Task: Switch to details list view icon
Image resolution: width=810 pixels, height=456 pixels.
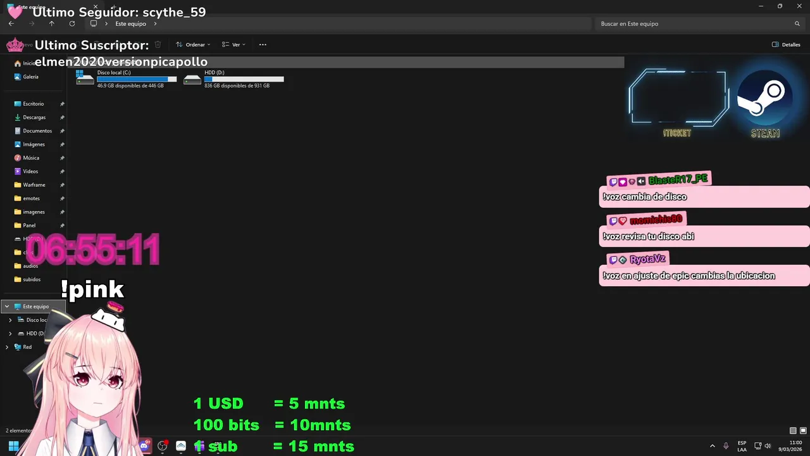Action: tap(793, 431)
